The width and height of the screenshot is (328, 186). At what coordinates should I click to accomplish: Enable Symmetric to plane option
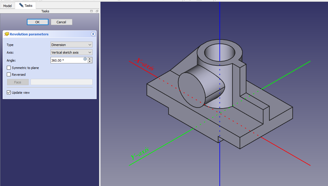[9, 68]
